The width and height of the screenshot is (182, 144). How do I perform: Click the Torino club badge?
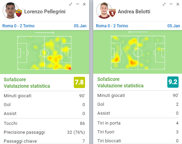tap(112, 13)
